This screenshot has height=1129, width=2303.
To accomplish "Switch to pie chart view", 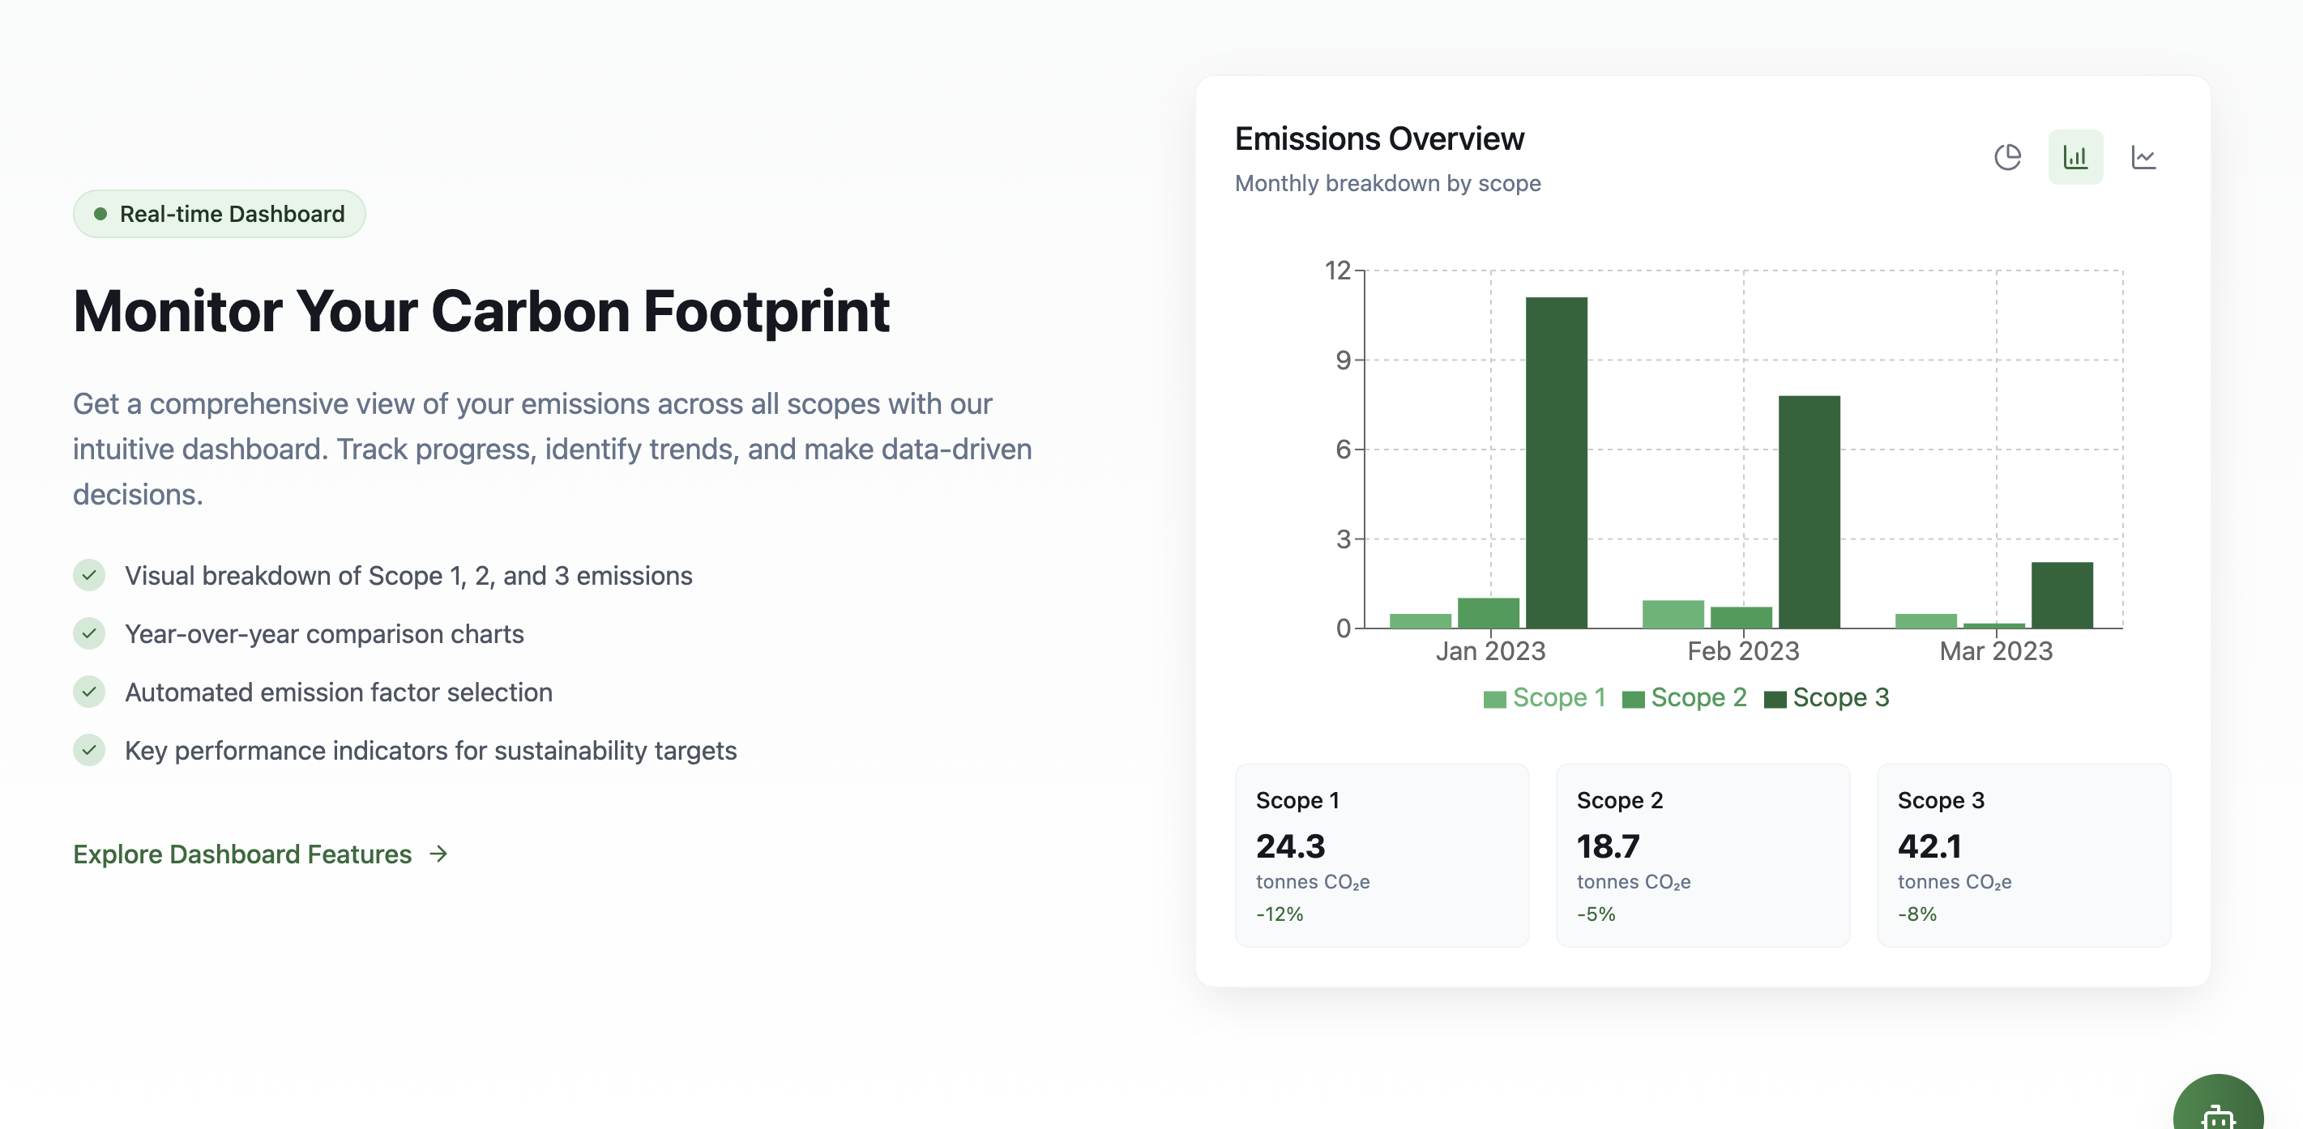I will [x=2007, y=157].
